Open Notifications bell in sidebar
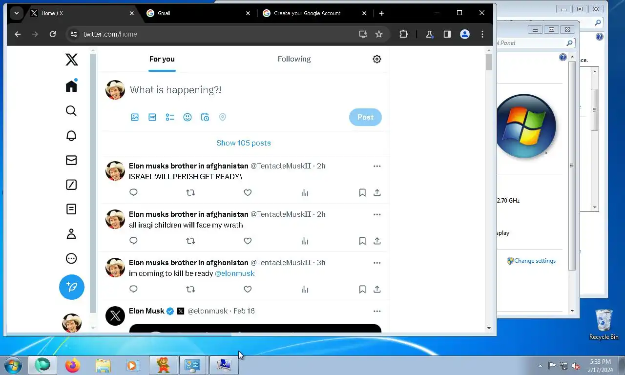The height and width of the screenshot is (375, 625). point(71,136)
